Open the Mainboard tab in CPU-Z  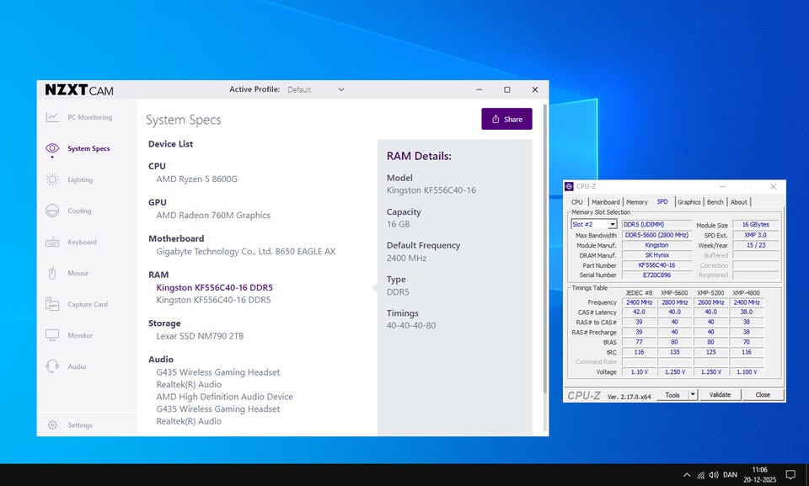605,202
